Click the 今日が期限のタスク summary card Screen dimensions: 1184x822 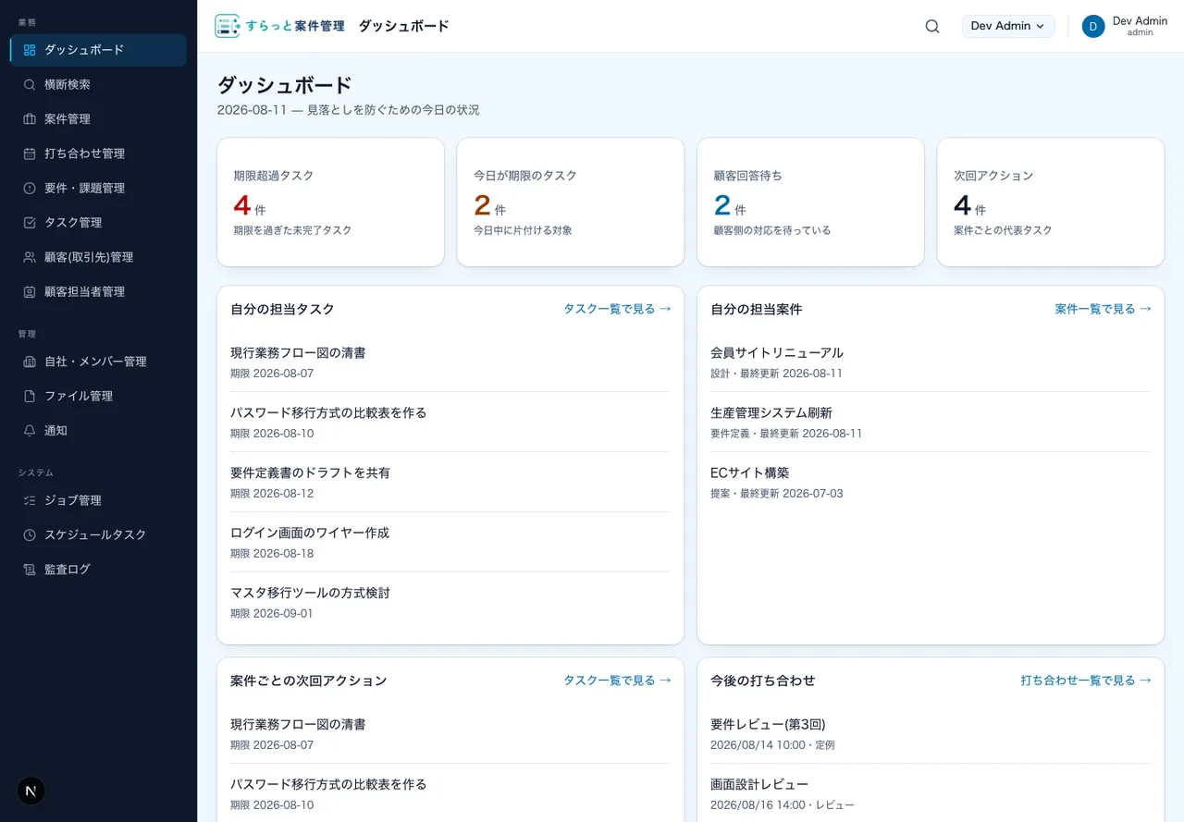571,202
